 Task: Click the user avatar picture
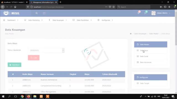tap(153, 13)
